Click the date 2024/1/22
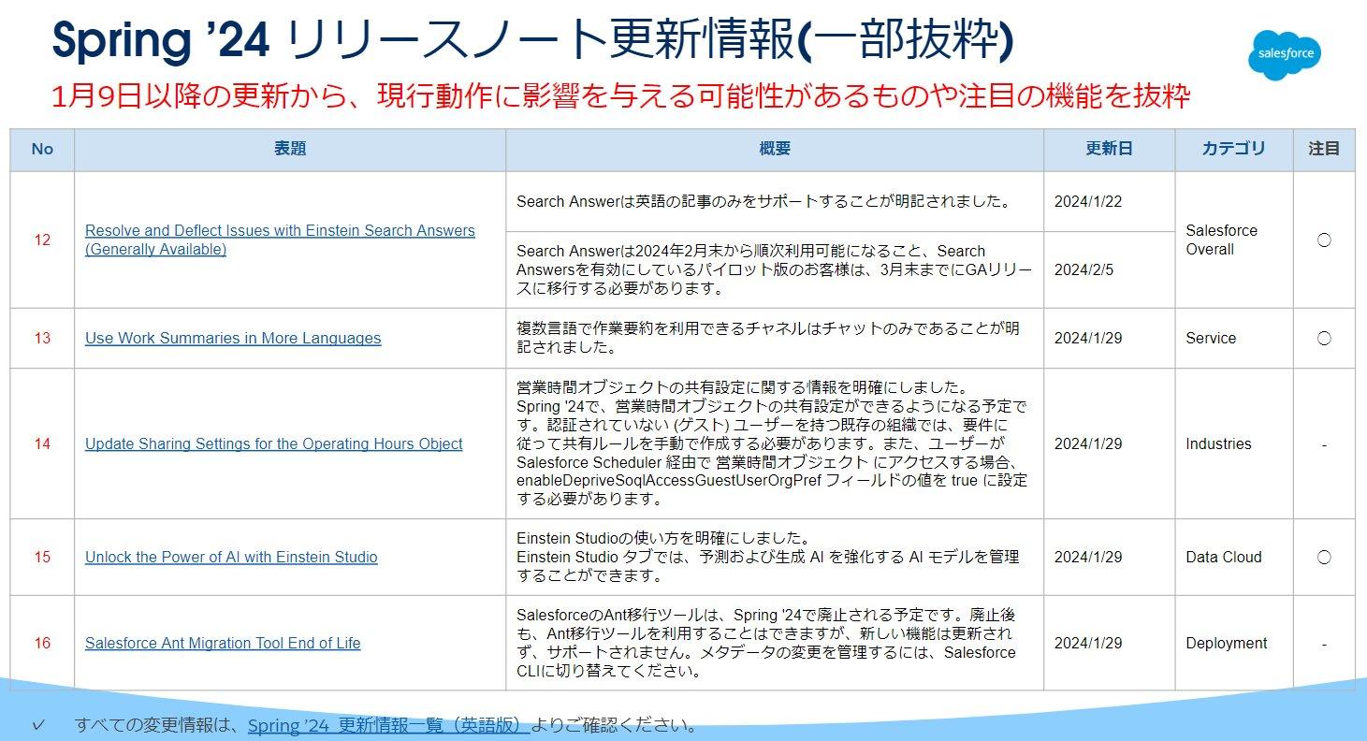1367x741 pixels. coord(1088,201)
